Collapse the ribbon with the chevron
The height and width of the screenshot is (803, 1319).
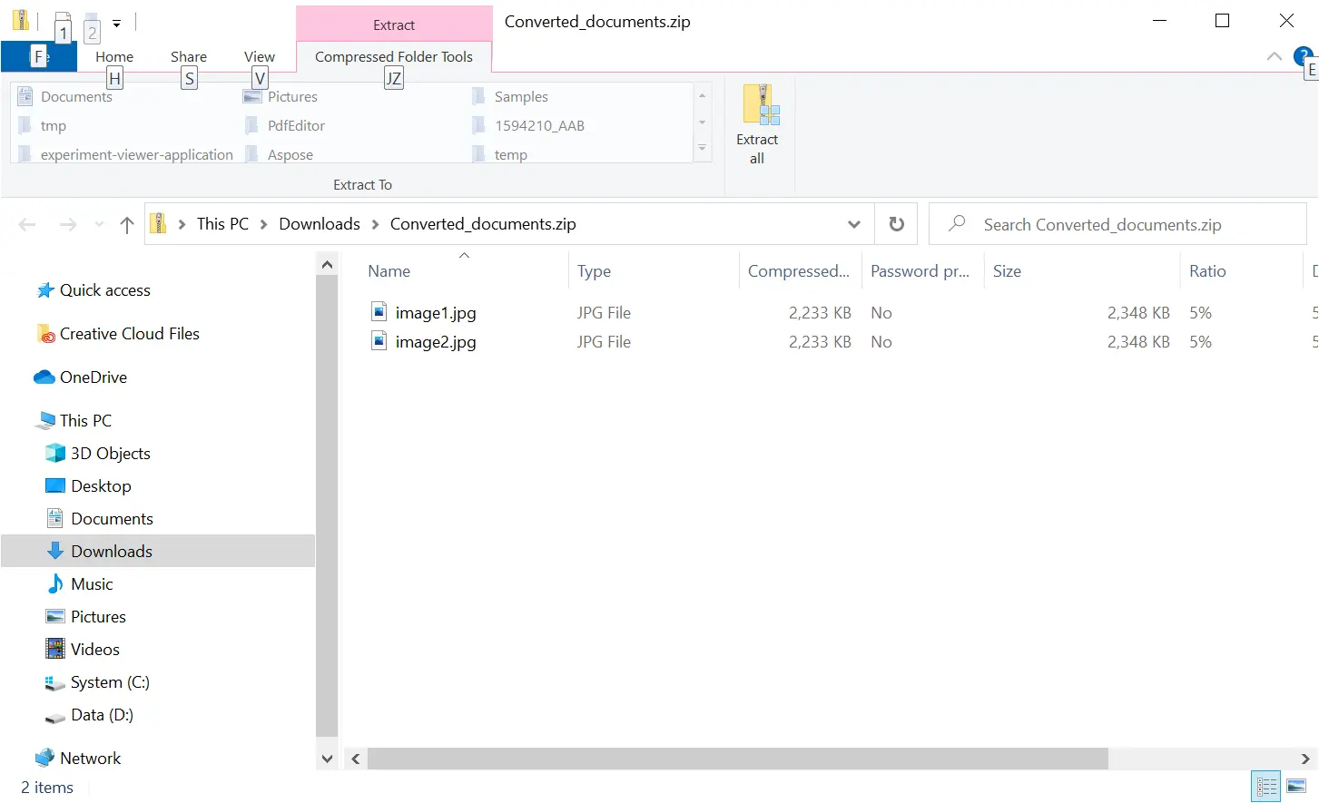coord(1275,55)
